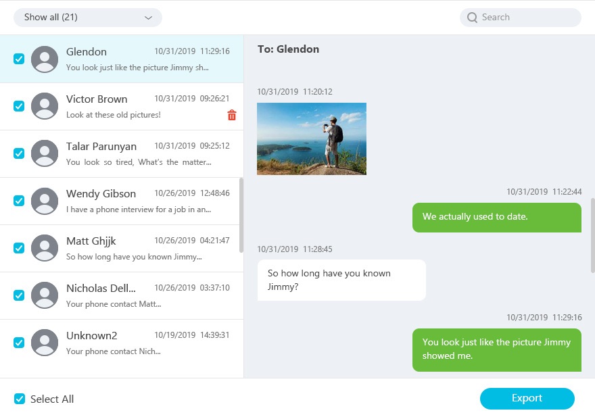Open the hiker photo in the chat

pos(312,139)
